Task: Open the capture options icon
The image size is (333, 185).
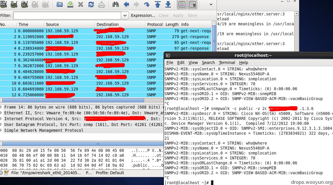Action: [14, 4]
